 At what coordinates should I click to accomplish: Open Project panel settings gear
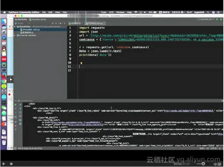61,23
